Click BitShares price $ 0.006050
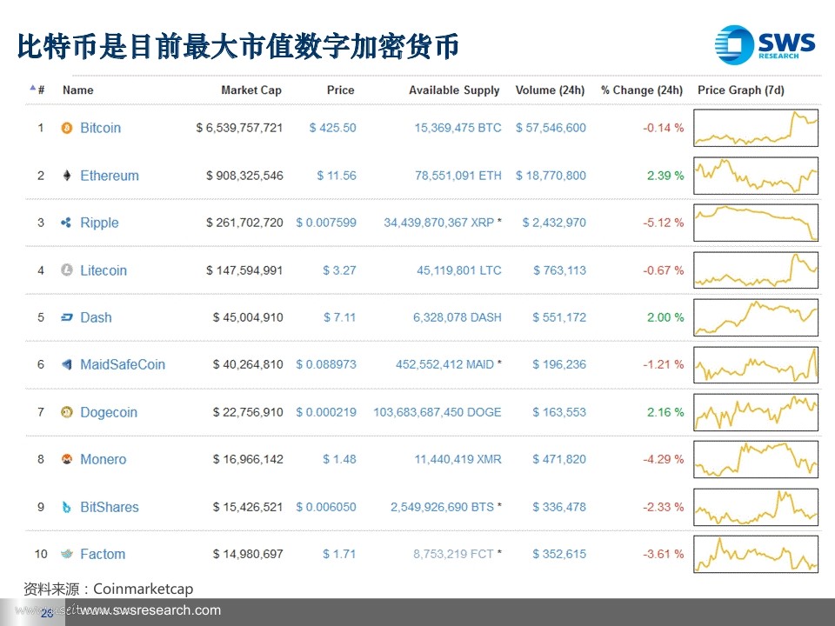 point(326,507)
